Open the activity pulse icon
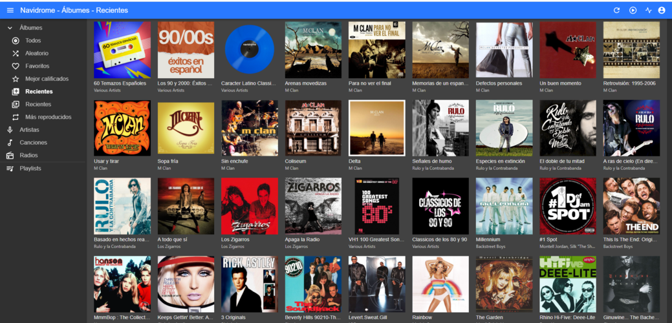Viewport: 672px width, 323px height. (x=648, y=10)
